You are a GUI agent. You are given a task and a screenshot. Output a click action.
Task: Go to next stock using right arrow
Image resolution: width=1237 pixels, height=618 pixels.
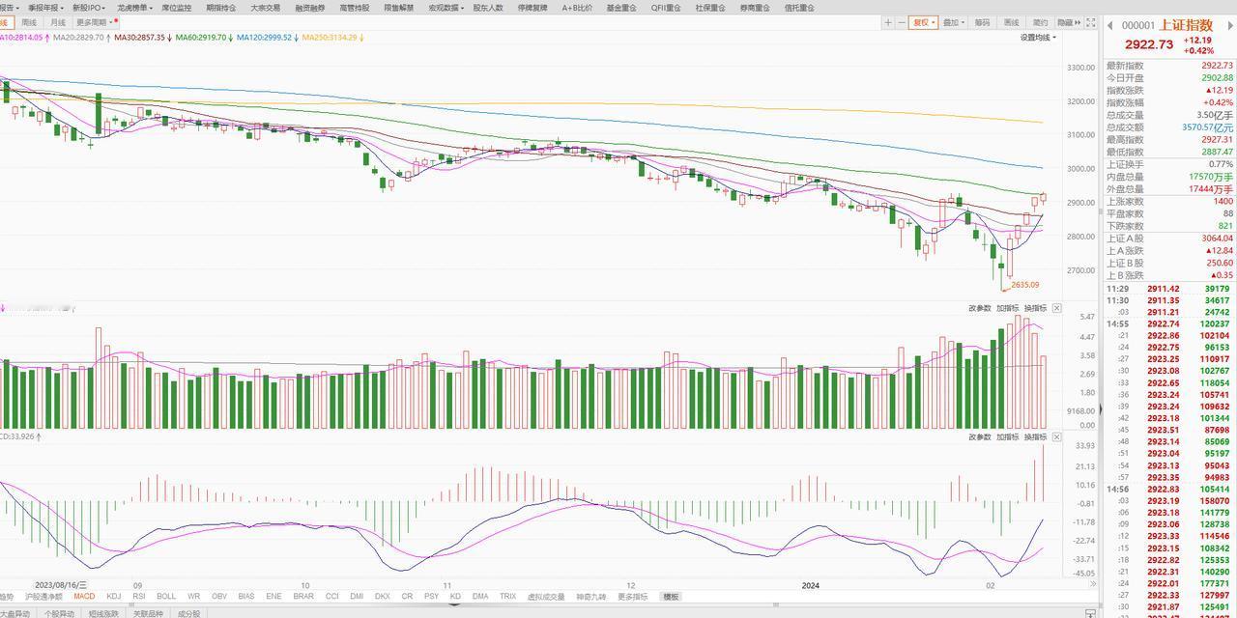1230,25
